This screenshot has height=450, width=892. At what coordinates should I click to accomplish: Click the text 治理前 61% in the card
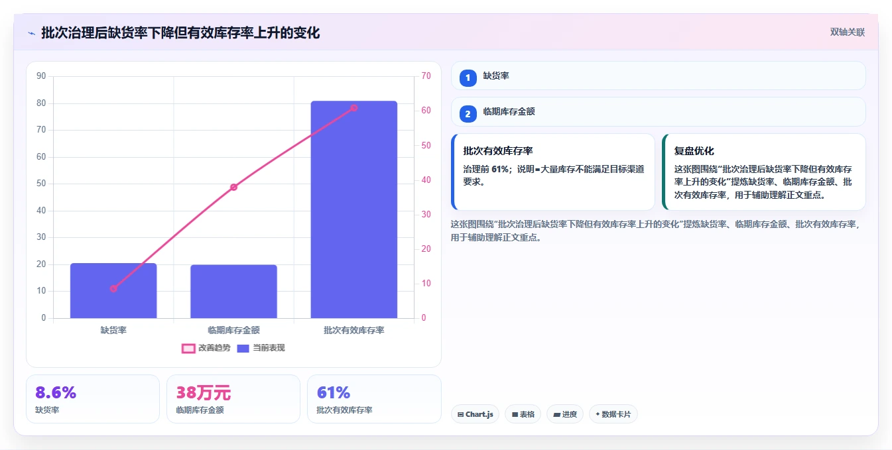point(486,169)
